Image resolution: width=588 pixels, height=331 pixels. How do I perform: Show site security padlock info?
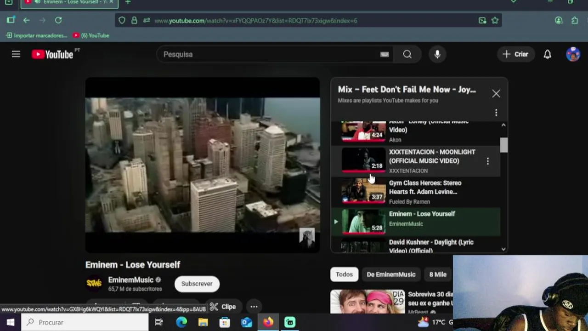point(134,20)
